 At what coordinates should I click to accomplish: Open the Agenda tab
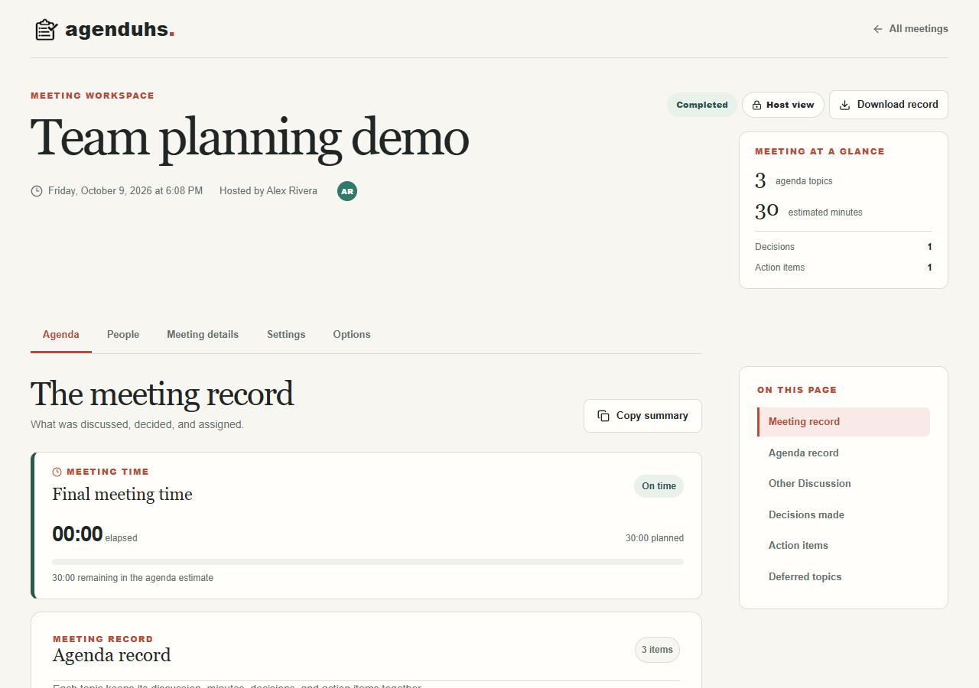pyautogui.click(x=61, y=335)
